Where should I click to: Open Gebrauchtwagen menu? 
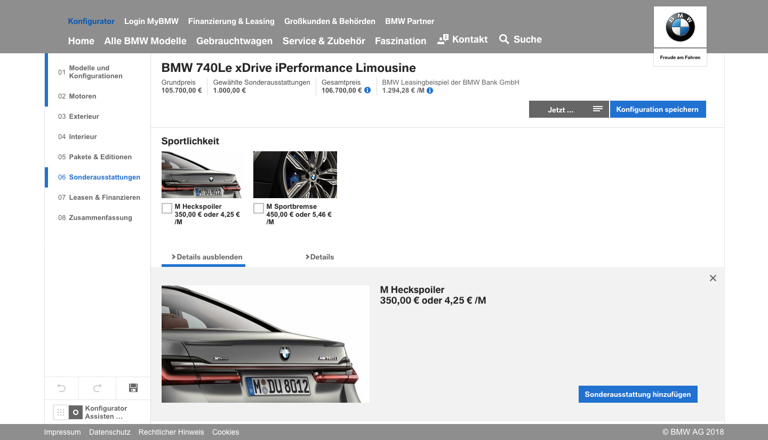(x=234, y=41)
